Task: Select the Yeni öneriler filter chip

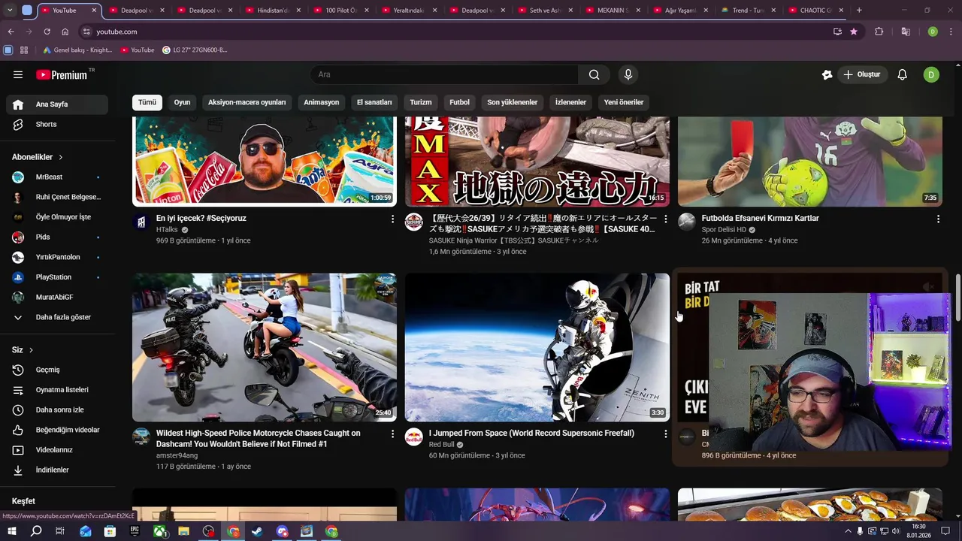Action: pyautogui.click(x=624, y=102)
